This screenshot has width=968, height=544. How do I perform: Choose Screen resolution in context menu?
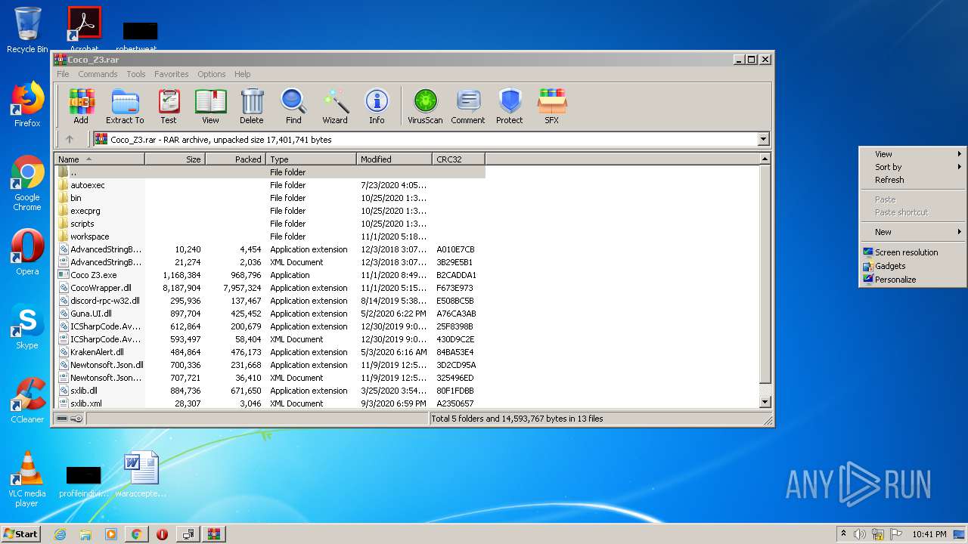coord(912,252)
